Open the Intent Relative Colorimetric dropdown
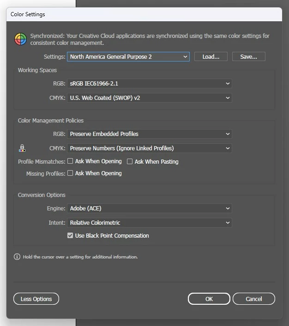289x326 pixels. point(150,222)
